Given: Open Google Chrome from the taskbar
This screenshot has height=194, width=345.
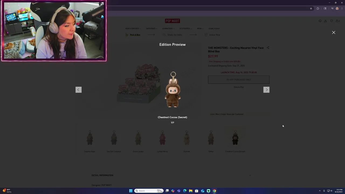Looking at the screenshot, I should pyautogui.click(x=214, y=191).
